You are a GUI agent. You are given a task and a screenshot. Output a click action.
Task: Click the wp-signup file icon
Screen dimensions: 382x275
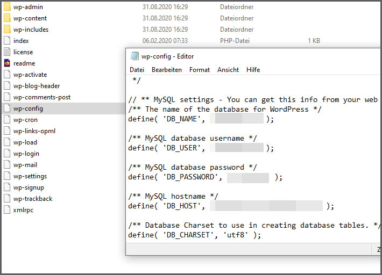8,187
